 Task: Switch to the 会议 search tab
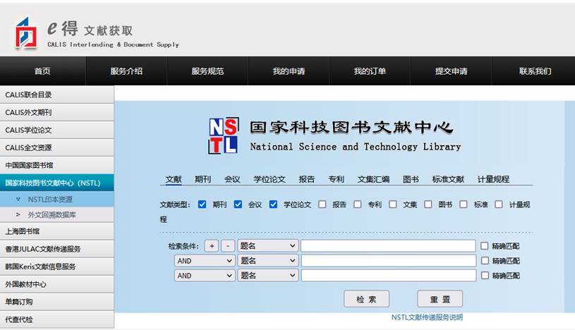[232, 179]
